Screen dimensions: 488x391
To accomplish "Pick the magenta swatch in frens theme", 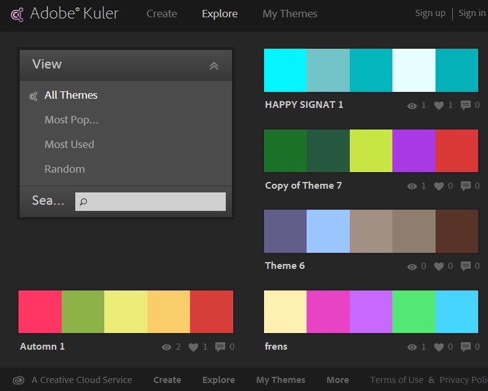I will (x=328, y=311).
